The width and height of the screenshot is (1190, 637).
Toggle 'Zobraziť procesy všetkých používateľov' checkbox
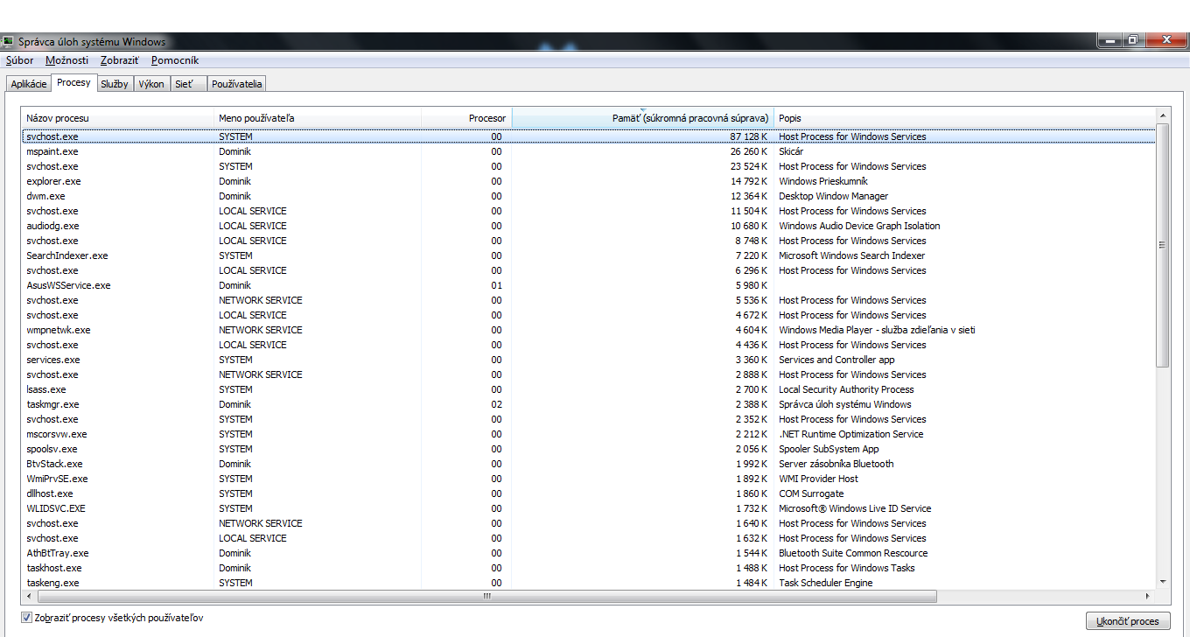click(26, 618)
